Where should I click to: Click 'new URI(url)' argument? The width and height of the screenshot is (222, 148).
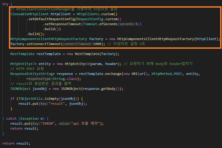[135, 74]
